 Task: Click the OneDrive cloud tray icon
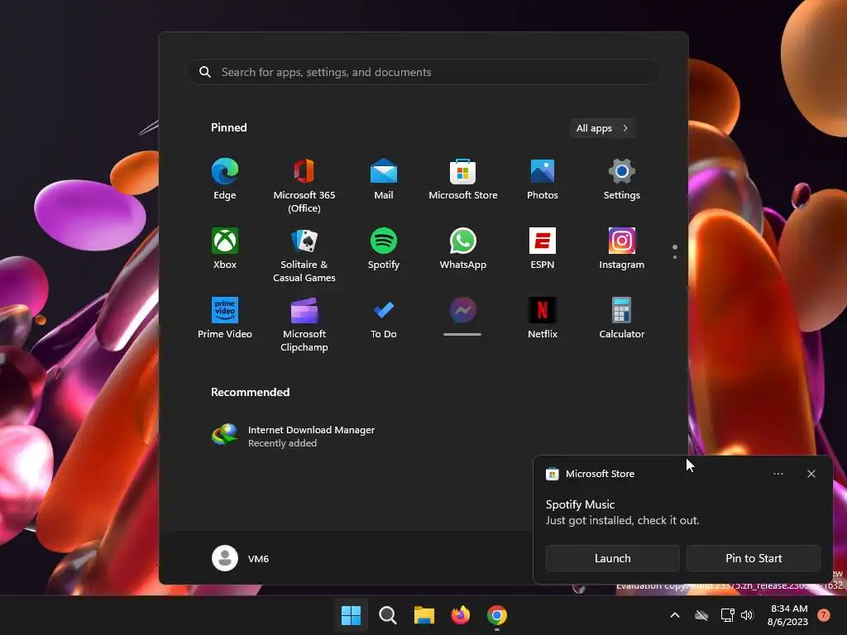(701, 615)
